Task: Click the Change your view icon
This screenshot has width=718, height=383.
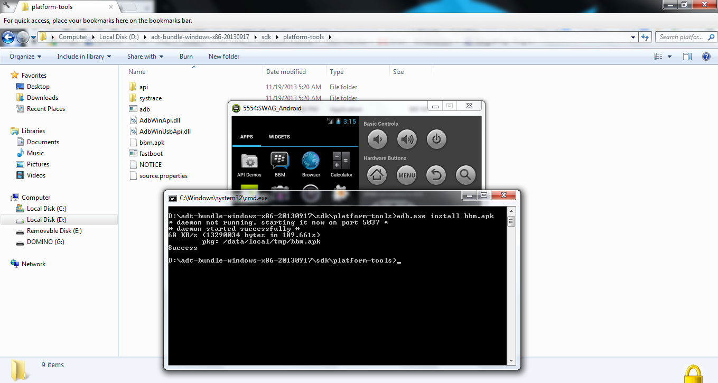Action: click(658, 57)
